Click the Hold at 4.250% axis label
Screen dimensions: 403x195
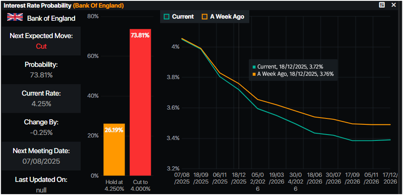tap(114, 185)
